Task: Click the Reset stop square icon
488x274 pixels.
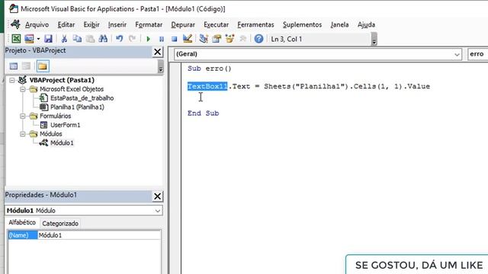Action: (175, 39)
